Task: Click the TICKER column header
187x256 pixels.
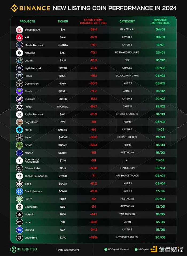Action: tap(63, 21)
